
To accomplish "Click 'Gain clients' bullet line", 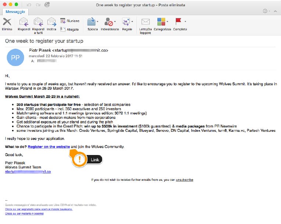I will click(x=66, y=118).
